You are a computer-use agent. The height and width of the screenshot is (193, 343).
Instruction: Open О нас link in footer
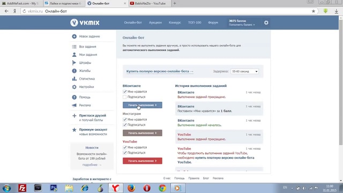(x=167, y=179)
